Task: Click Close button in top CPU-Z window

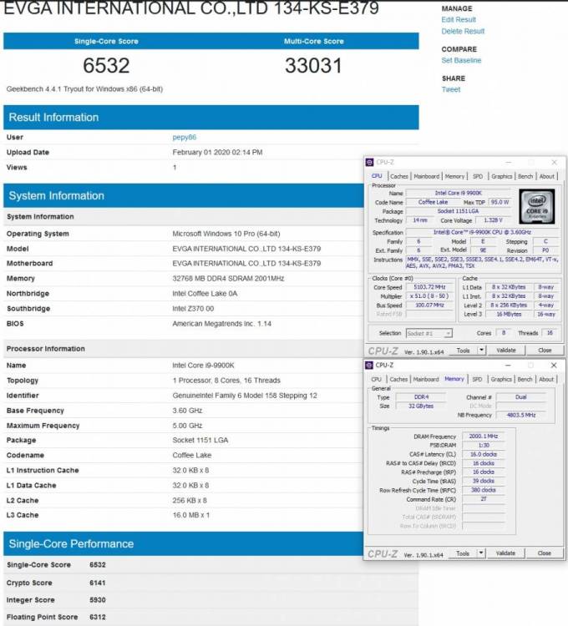Action: coord(545,350)
